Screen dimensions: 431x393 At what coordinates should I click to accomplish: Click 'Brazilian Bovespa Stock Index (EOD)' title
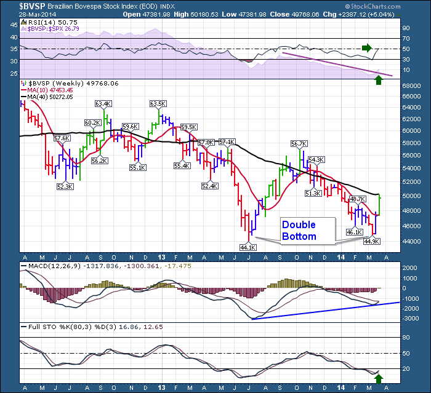[103, 6]
